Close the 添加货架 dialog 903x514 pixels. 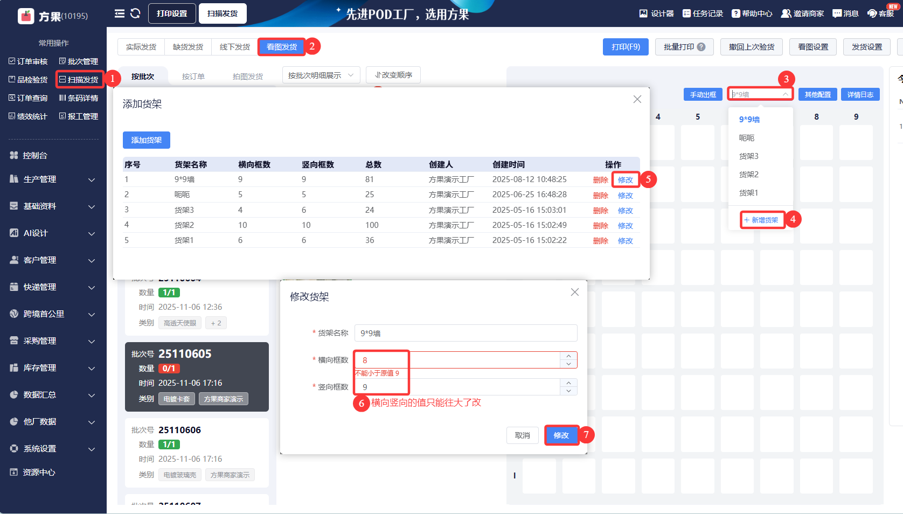click(637, 99)
